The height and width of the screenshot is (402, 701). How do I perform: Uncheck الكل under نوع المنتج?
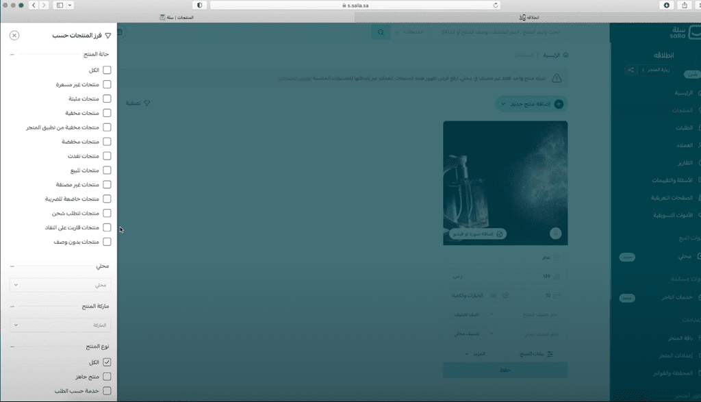pyautogui.click(x=107, y=362)
